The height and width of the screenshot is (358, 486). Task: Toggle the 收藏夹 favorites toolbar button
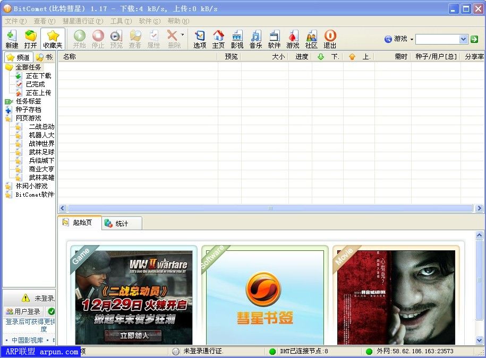(x=53, y=39)
